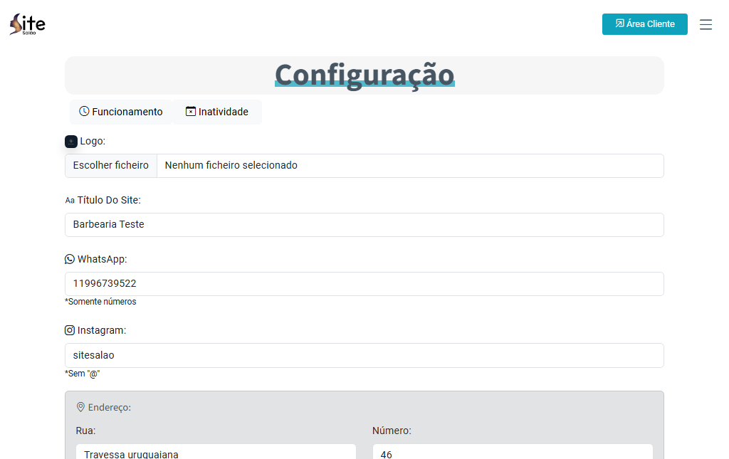Click the WhatsApp icon next to label

tap(70, 259)
